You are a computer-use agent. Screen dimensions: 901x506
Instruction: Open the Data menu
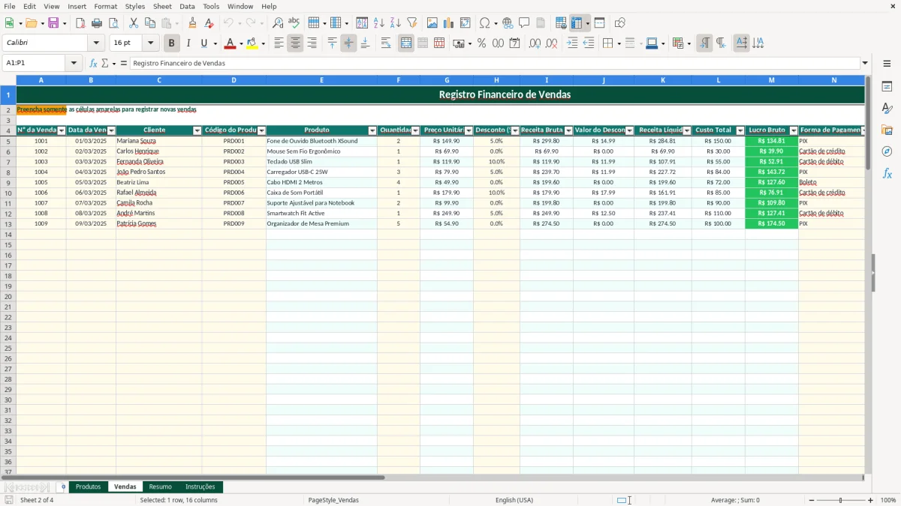pyautogui.click(x=187, y=6)
